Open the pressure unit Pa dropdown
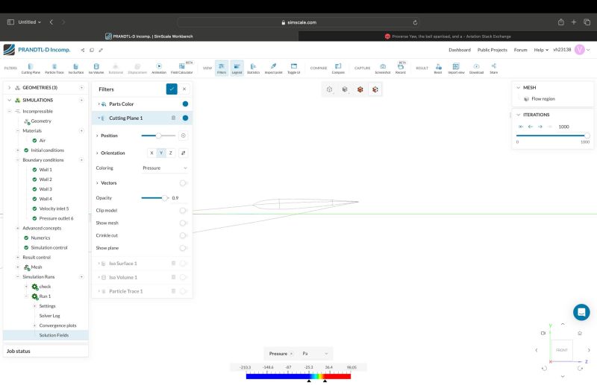The image size is (597, 385). pos(315,354)
